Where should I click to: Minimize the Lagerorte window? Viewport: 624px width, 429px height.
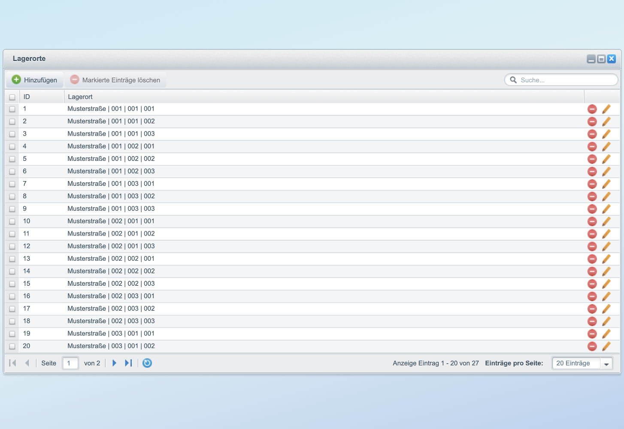coord(591,59)
